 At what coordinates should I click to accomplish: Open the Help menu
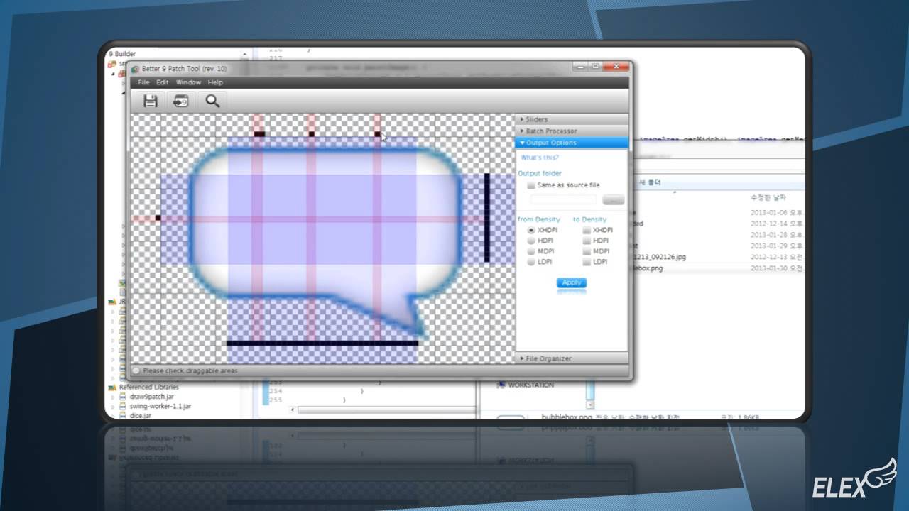(215, 82)
